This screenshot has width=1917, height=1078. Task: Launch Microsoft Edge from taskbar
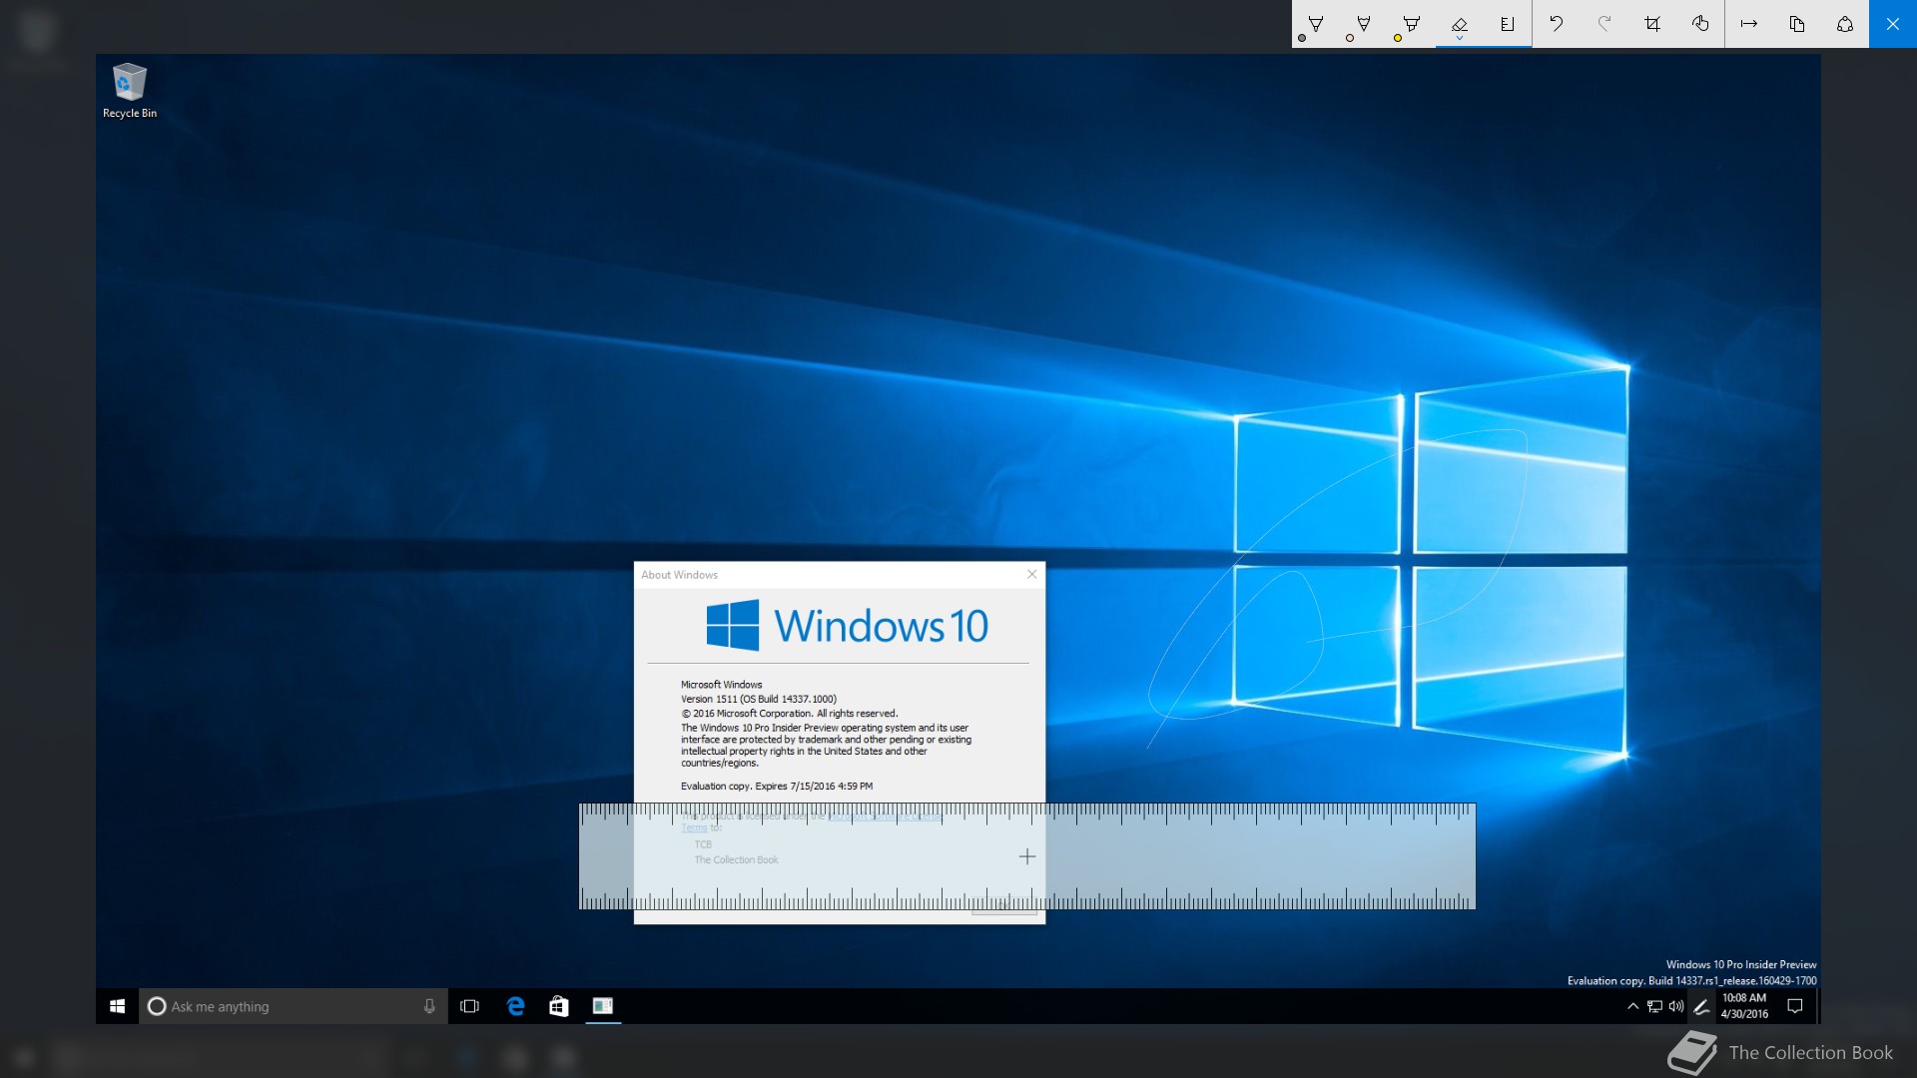[x=515, y=1006]
